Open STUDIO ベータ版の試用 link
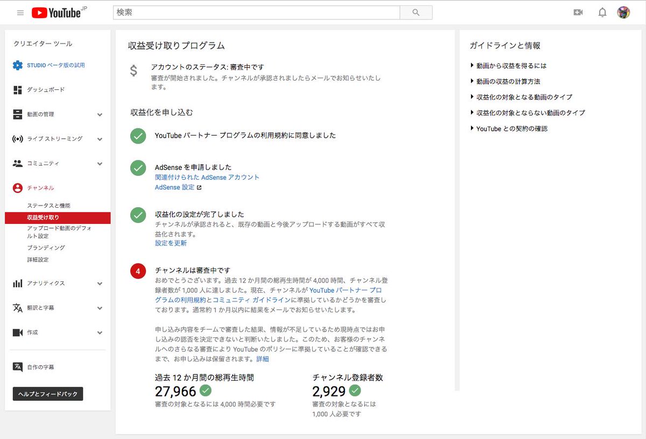This screenshot has height=439, width=646. tap(56, 65)
